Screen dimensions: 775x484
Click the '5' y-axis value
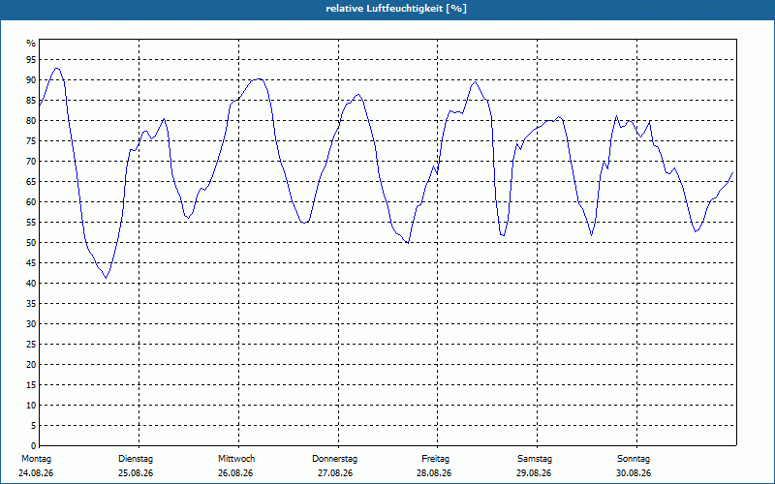(x=34, y=426)
